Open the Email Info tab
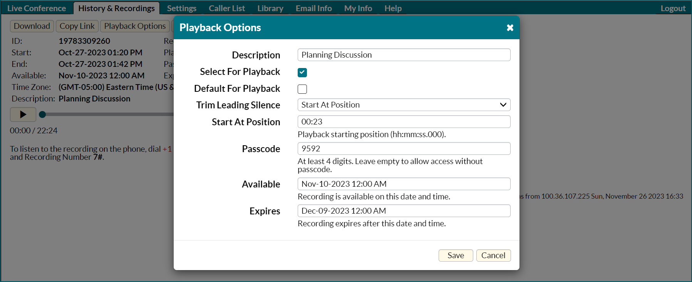Viewport: 692px width, 282px height. [x=314, y=8]
